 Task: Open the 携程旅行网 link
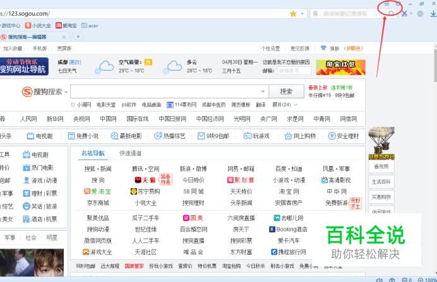pos(289,252)
